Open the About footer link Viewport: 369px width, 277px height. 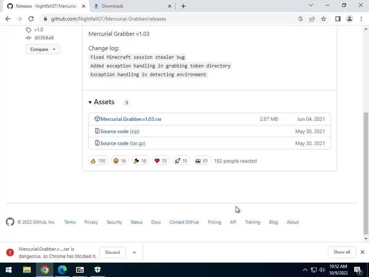(293, 222)
